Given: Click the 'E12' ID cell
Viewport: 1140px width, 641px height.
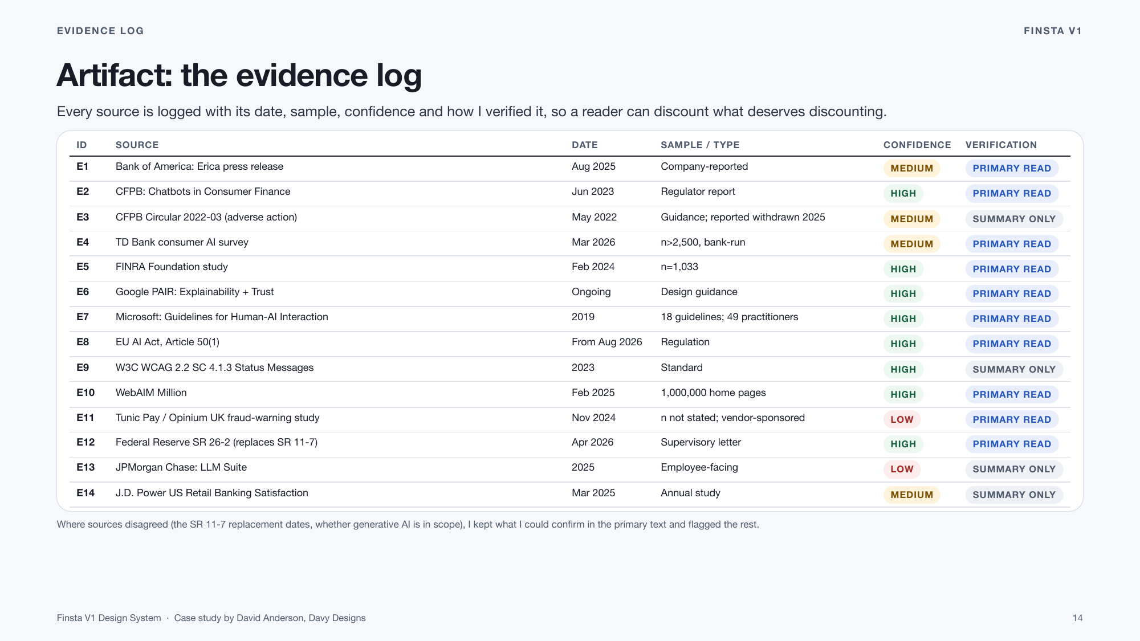Looking at the screenshot, I should pos(85,442).
